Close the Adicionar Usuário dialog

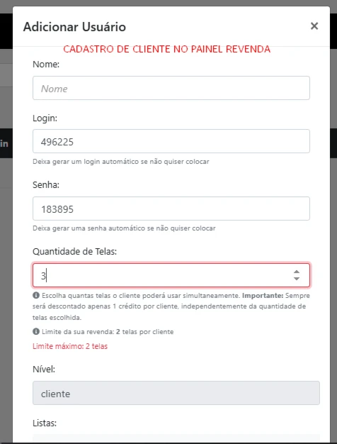(314, 26)
